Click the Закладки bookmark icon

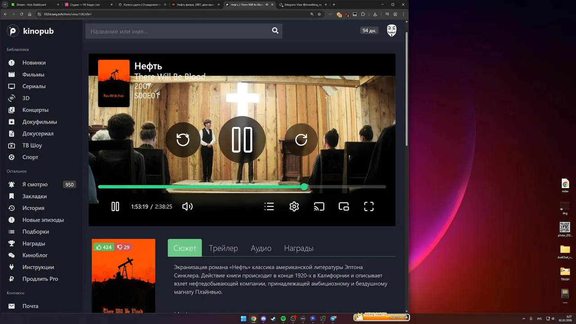[12, 196]
